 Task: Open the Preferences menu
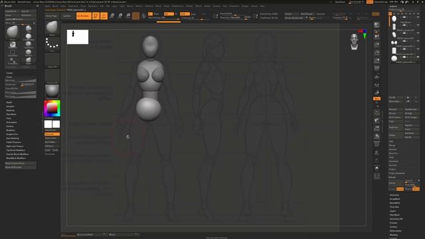177,6
